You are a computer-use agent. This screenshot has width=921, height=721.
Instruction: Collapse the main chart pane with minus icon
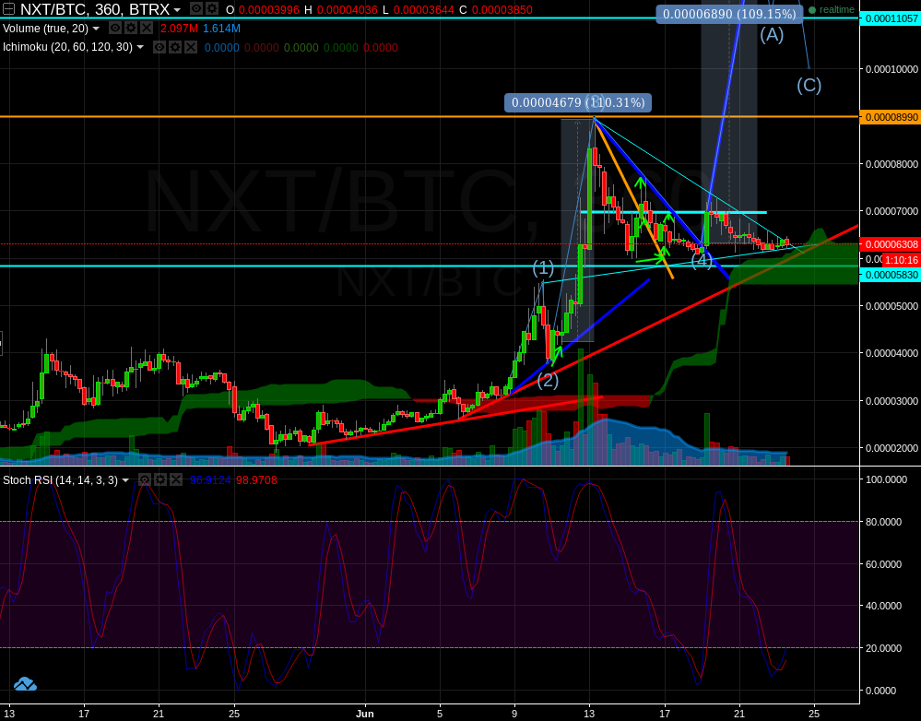click(x=9, y=9)
